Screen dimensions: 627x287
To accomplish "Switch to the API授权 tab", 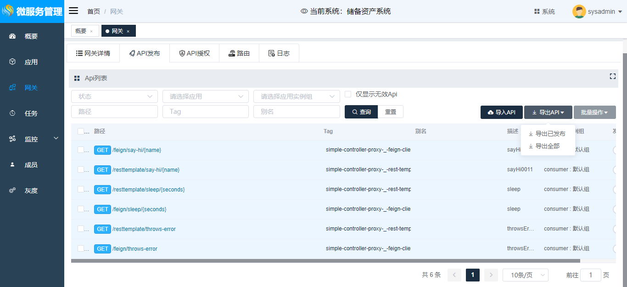I will (x=194, y=53).
